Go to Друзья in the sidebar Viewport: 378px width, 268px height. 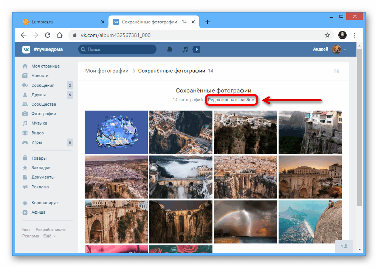[x=39, y=95]
